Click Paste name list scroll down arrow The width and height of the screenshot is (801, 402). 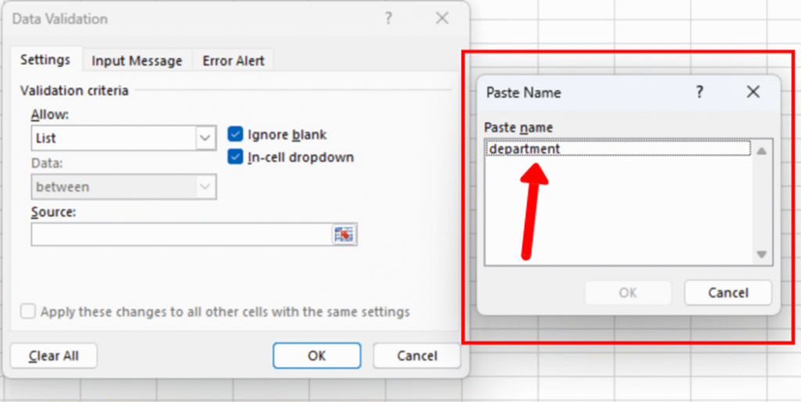click(x=762, y=254)
